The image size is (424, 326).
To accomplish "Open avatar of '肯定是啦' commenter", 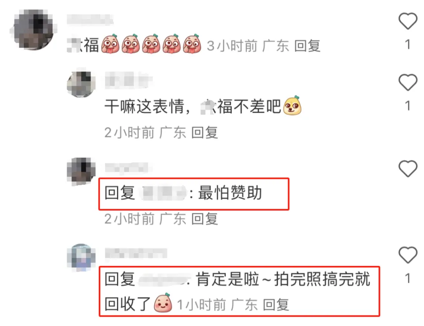I will [x=81, y=257].
